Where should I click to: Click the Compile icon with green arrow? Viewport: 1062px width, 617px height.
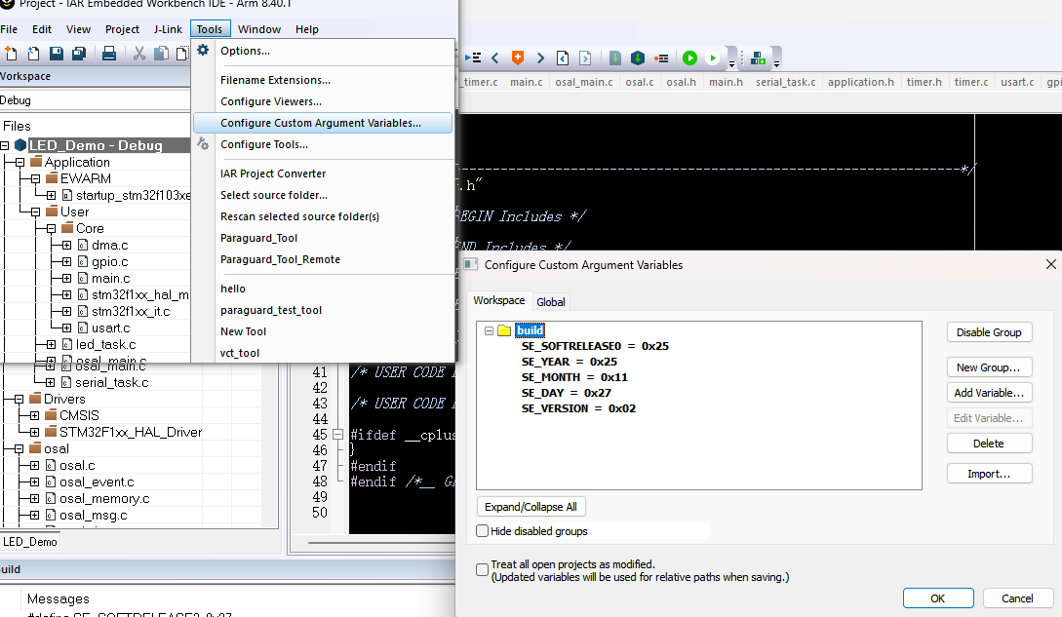click(x=615, y=58)
